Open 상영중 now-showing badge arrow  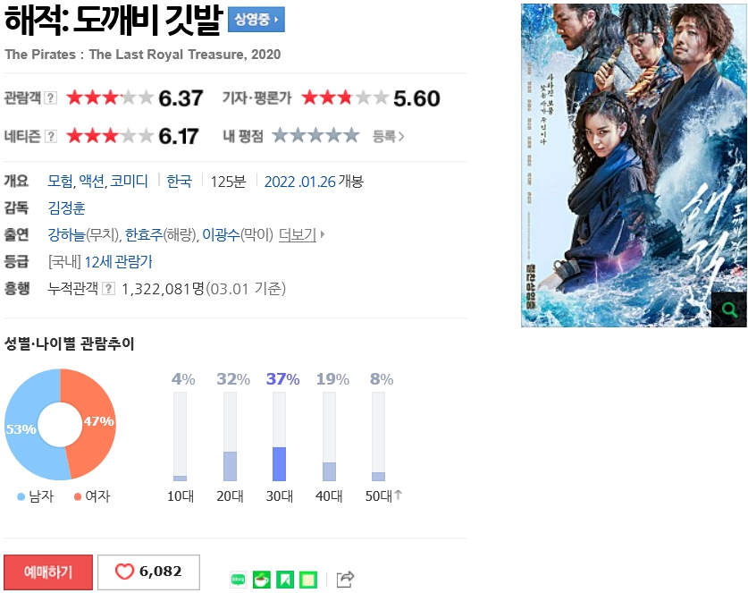[x=256, y=20]
